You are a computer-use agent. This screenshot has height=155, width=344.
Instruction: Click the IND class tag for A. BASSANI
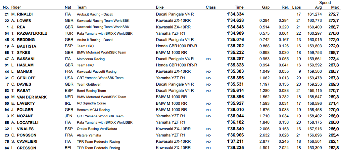(208, 59)
